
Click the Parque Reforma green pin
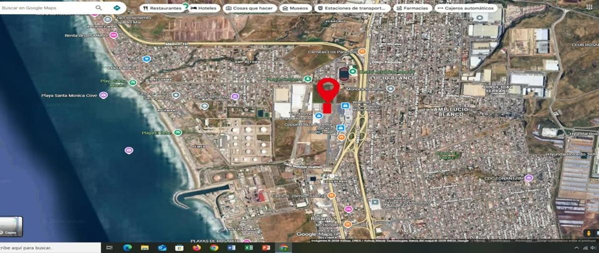point(308,79)
